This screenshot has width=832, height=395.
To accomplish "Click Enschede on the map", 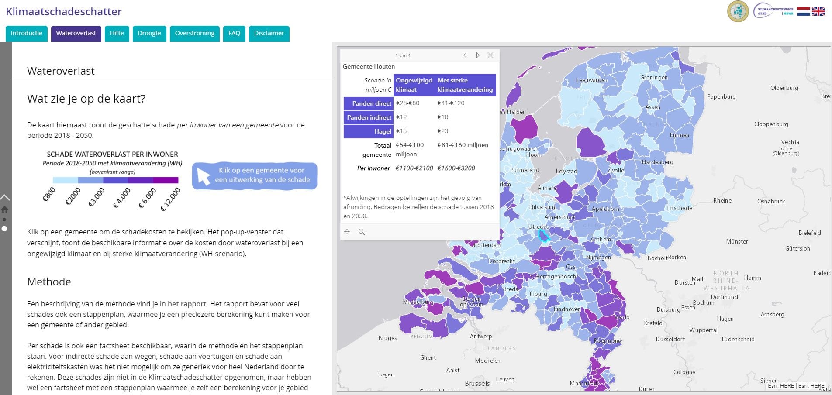I will (x=680, y=208).
